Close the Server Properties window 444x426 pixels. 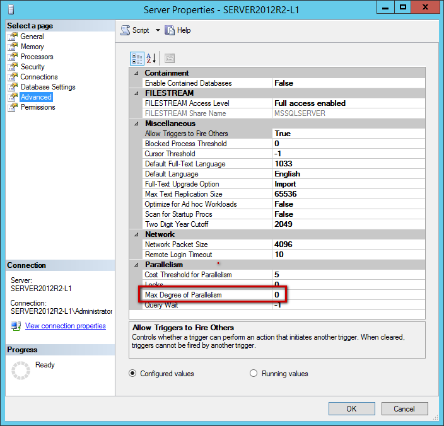point(425,7)
